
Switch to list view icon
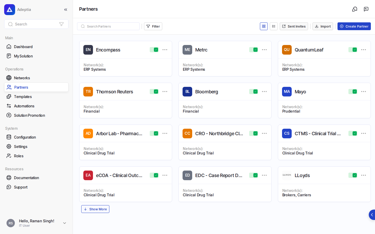point(274,26)
